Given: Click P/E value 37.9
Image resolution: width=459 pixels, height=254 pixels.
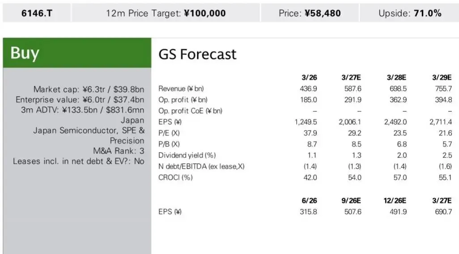Looking at the screenshot, I should click(310, 133).
